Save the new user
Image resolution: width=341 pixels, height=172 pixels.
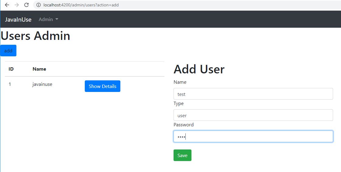(x=182, y=155)
